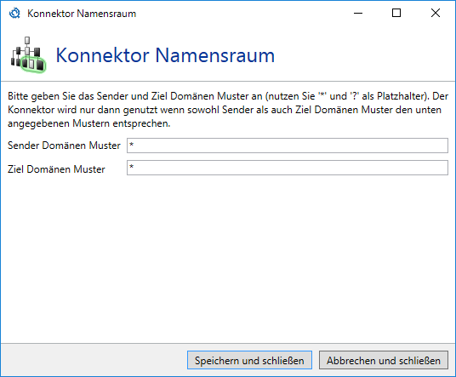
Task: Focus the Ziel Domänen Muster input field
Action: pyautogui.click(x=288, y=168)
